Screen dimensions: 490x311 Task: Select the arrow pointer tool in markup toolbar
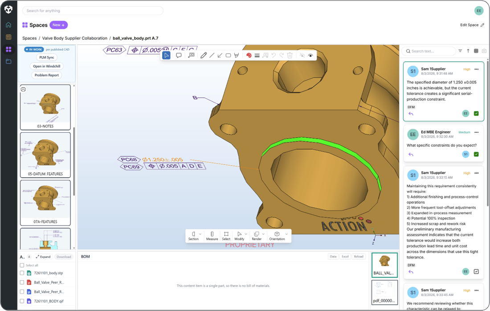tap(166, 55)
